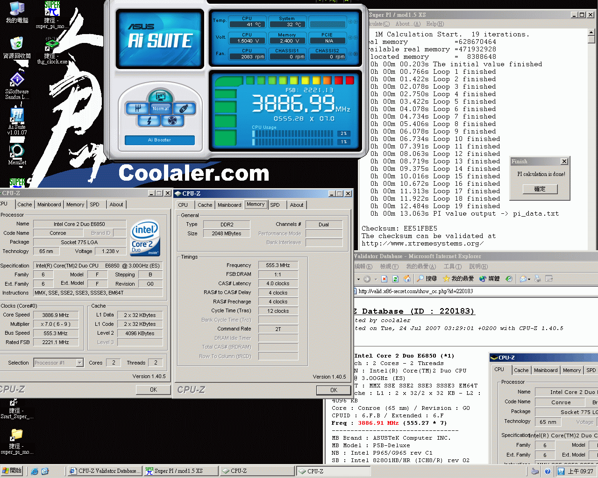Open the Help(H) menu in Super PI

pyautogui.click(x=435, y=24)
